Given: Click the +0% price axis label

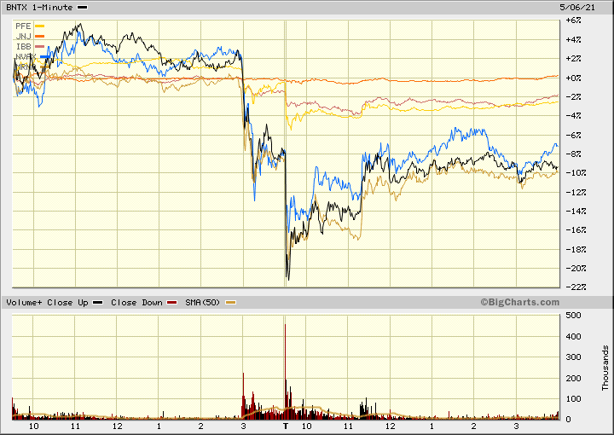Looking at the screenshot, I should tap(573, 78).
